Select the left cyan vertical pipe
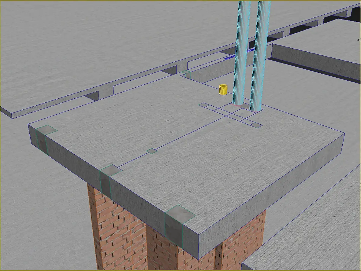The width and height of the screenshot is (361, 271). (241, 54)
